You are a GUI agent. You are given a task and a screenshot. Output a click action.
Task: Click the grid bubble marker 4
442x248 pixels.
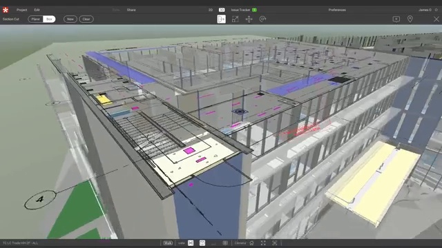click(x=40, y=199)
